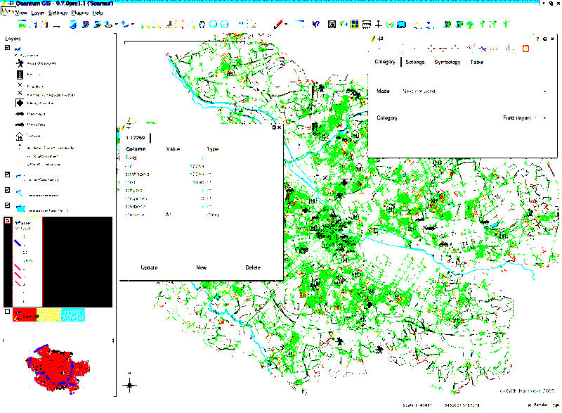Click the red square icon in digitizing panel
Viewport: 562px width, 413px height.
(525, 48)
